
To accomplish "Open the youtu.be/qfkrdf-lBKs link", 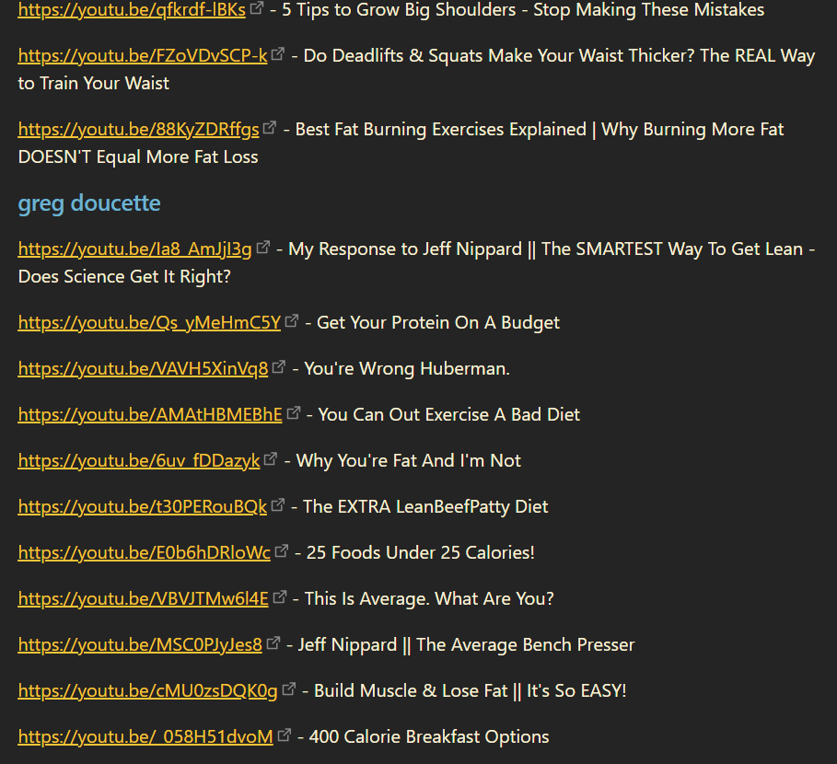I will coord(132,9).
